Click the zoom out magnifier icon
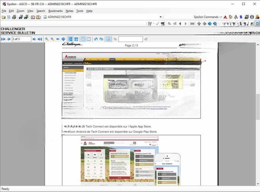Screen dimensions: 260x192 52,39
